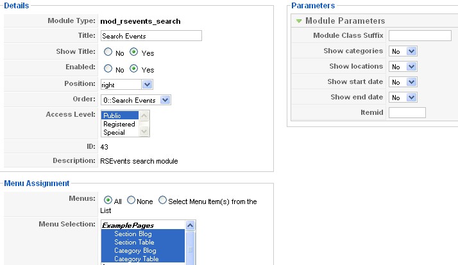
Task: Click the Itemid input field
Action: click(407, 113)
